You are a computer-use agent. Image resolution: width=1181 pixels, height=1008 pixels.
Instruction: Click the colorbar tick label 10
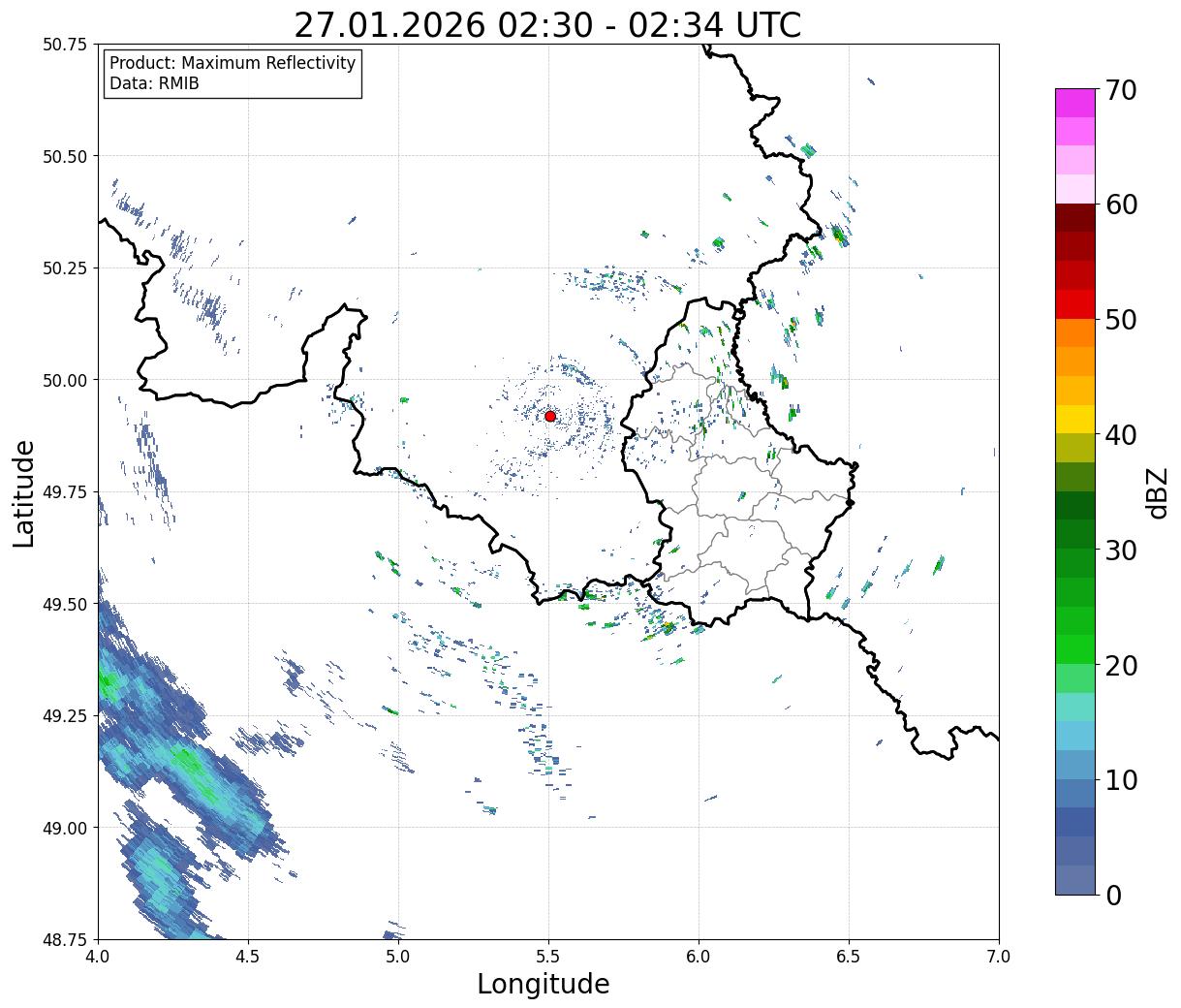(1121, 779)
